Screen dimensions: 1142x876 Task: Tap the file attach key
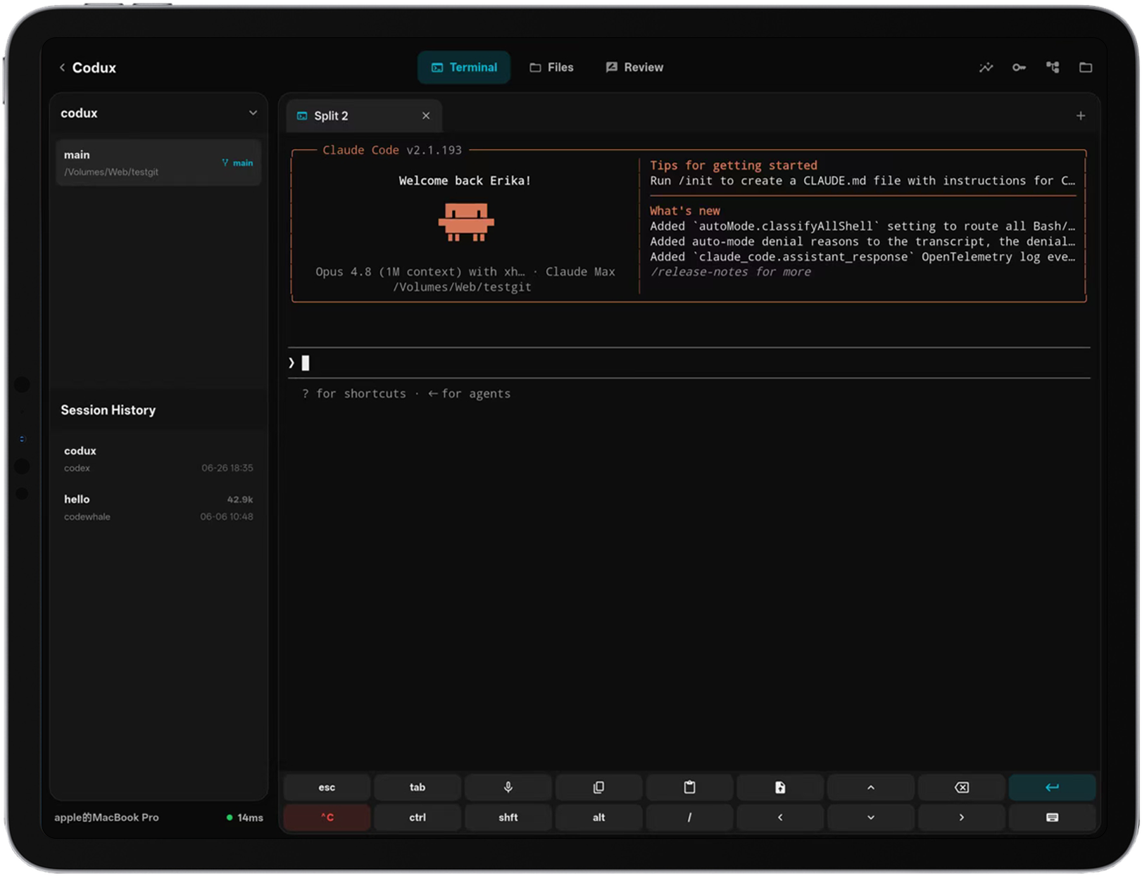tap(780, 787)
